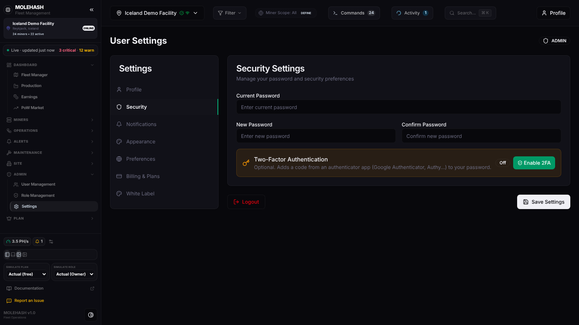Select the Profile settings tab
This screenshot has height=325, width=579.
(x=164, y=90)
